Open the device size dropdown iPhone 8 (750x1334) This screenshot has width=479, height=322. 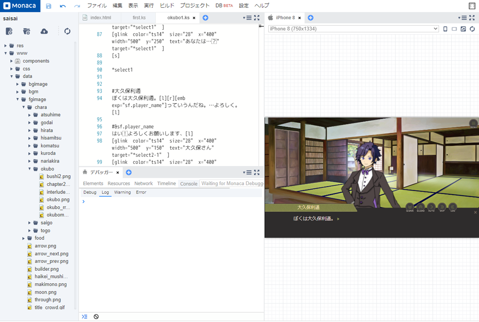point(353,29)
